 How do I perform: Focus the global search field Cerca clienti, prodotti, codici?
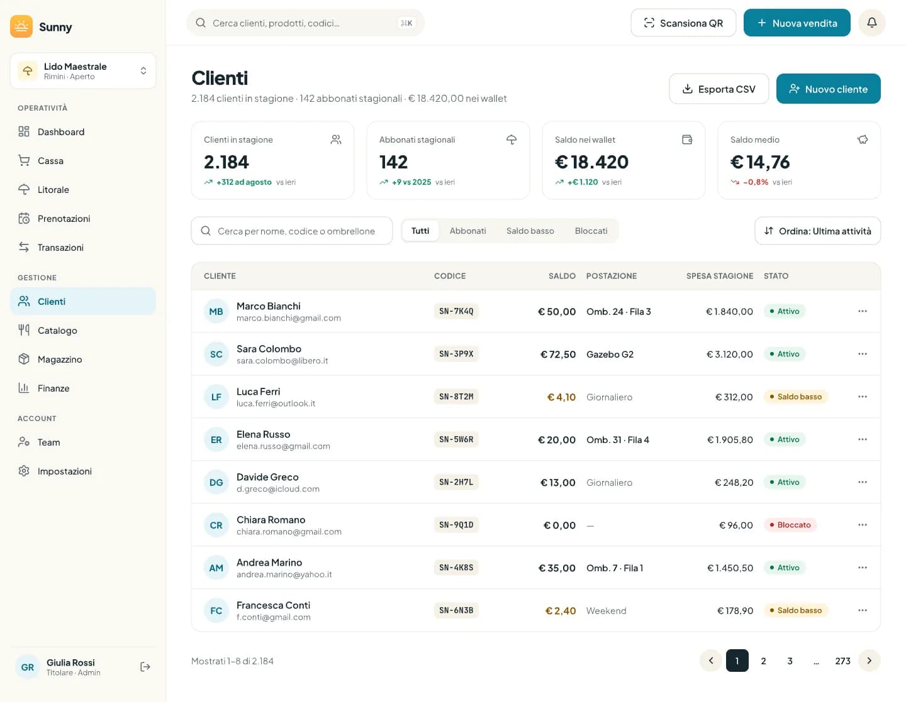306,23
